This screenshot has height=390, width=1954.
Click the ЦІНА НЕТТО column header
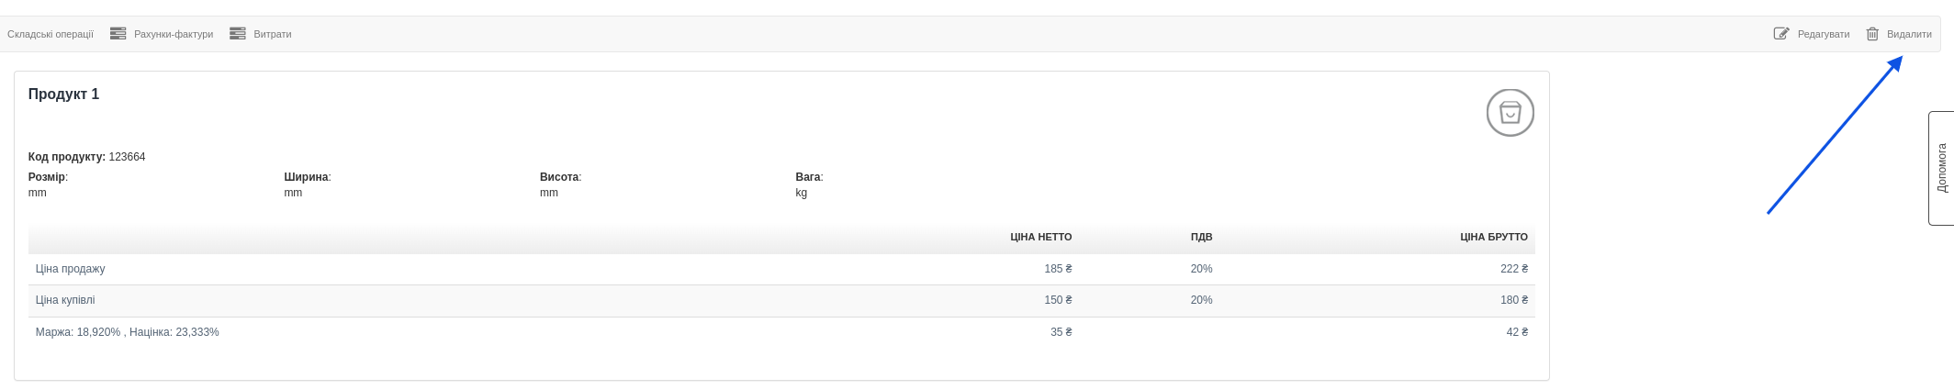pos(1040,237)
